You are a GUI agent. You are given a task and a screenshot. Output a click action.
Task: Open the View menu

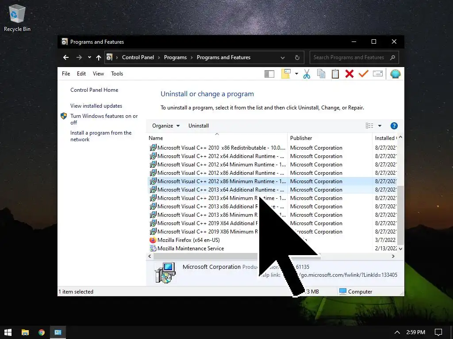pyautogui.click(x=98, y=74)
